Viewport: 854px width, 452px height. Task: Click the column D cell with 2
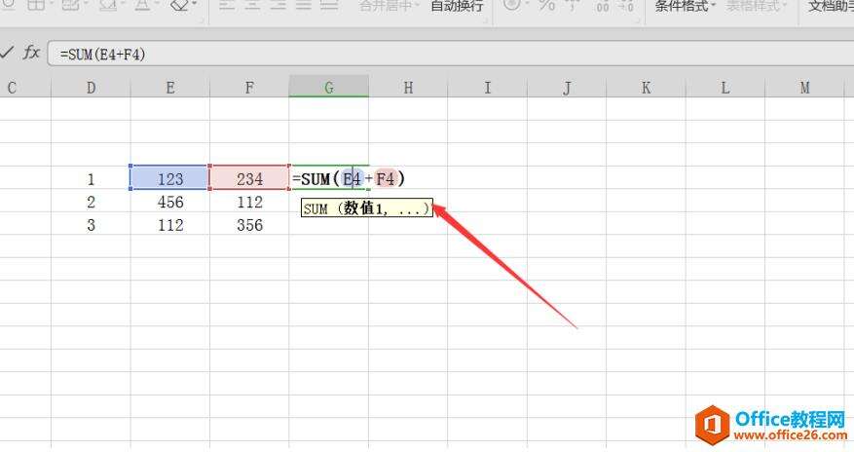[91, 202]
